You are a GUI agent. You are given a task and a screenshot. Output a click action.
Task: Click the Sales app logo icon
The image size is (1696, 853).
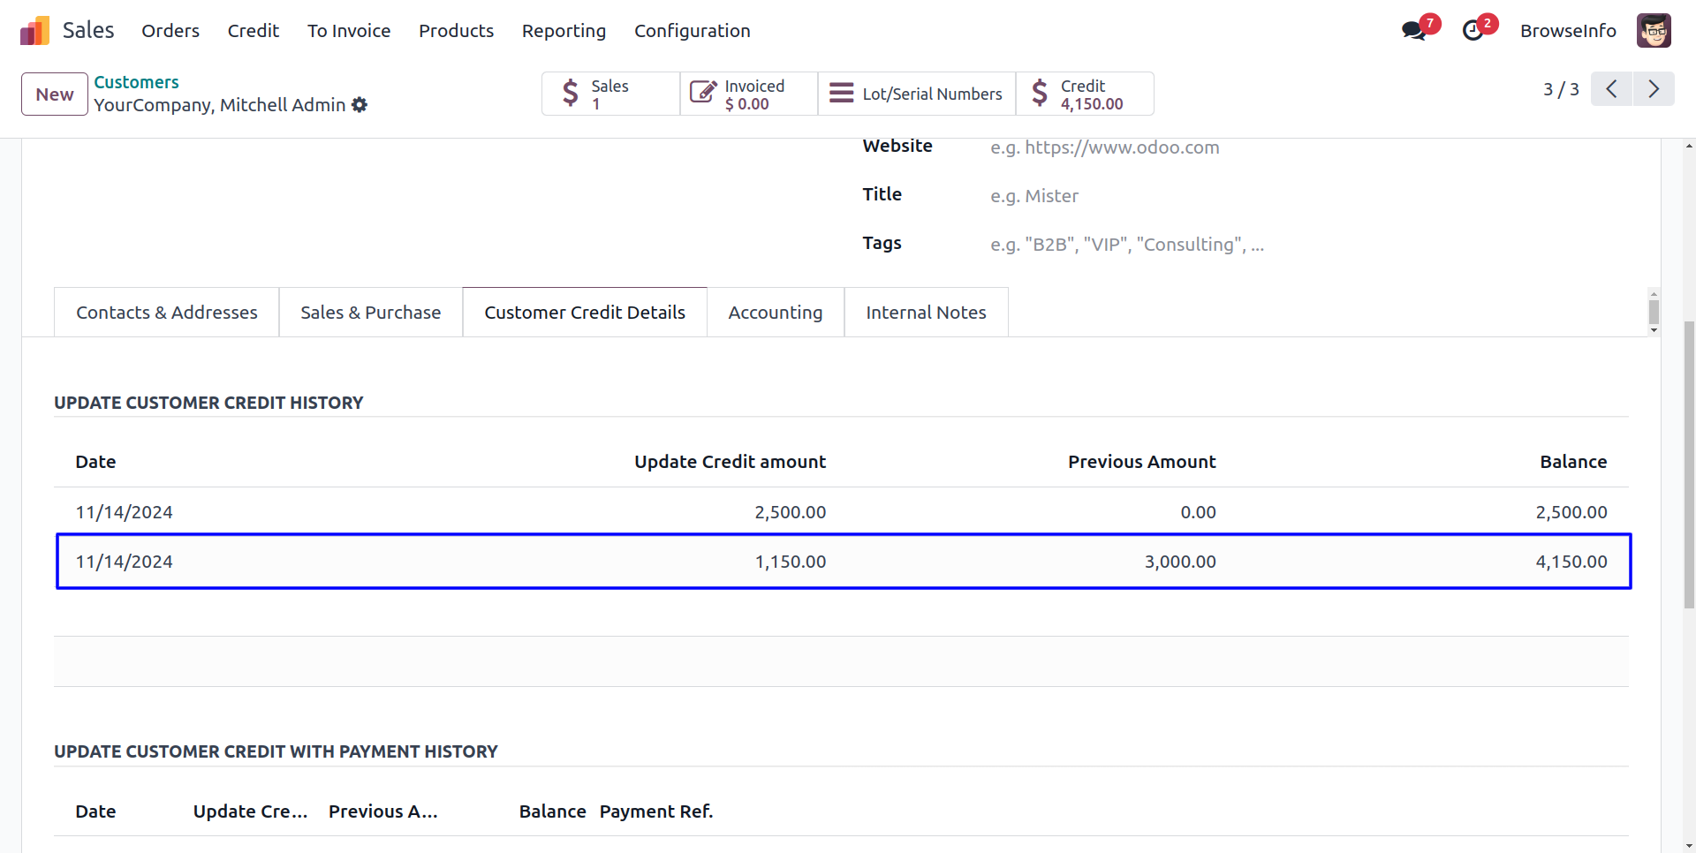click(x=34, y=31)
